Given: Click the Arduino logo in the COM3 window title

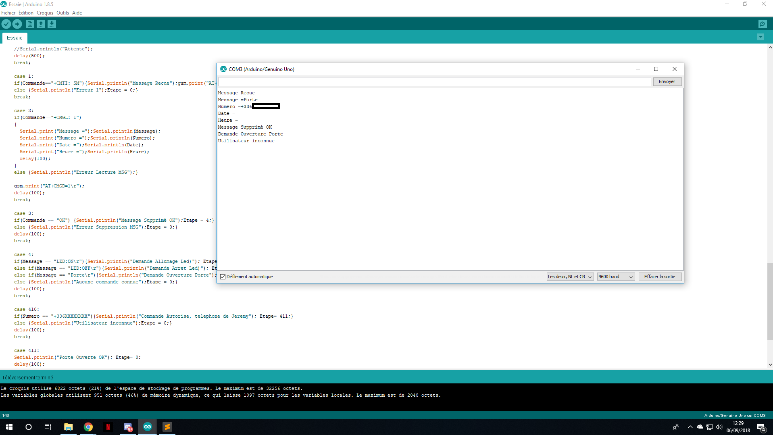Looking at the screenshot, I should click(223, 69).
